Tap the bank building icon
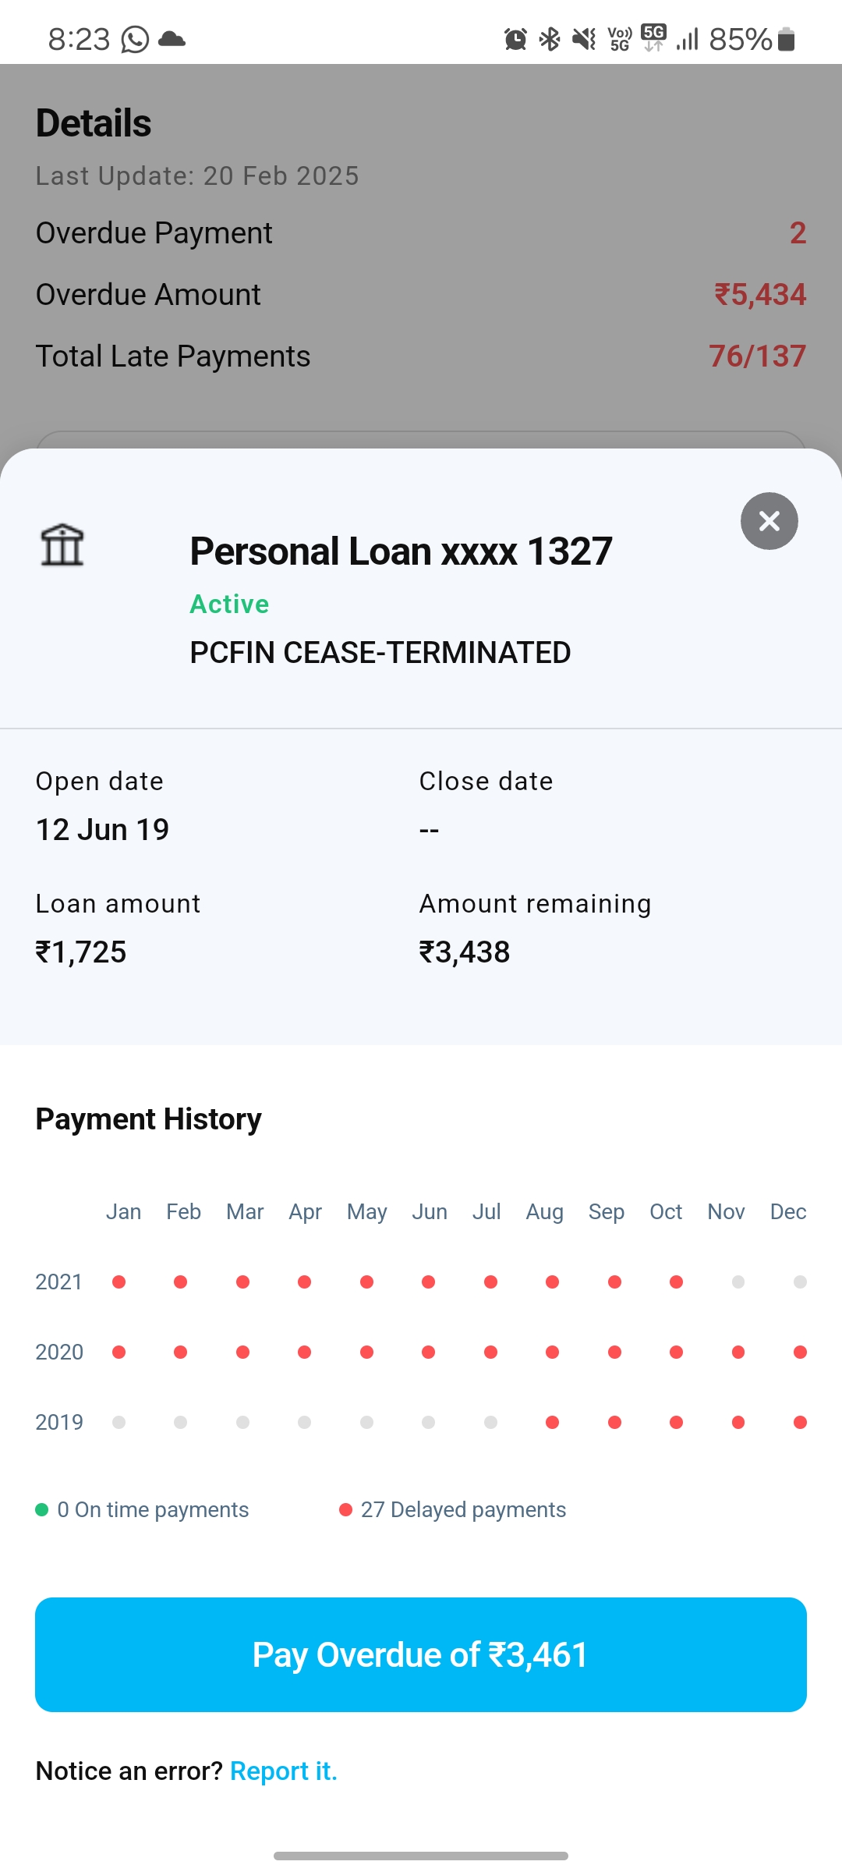The width and height of the screenshot is (842, 1872). pos(62,544)
